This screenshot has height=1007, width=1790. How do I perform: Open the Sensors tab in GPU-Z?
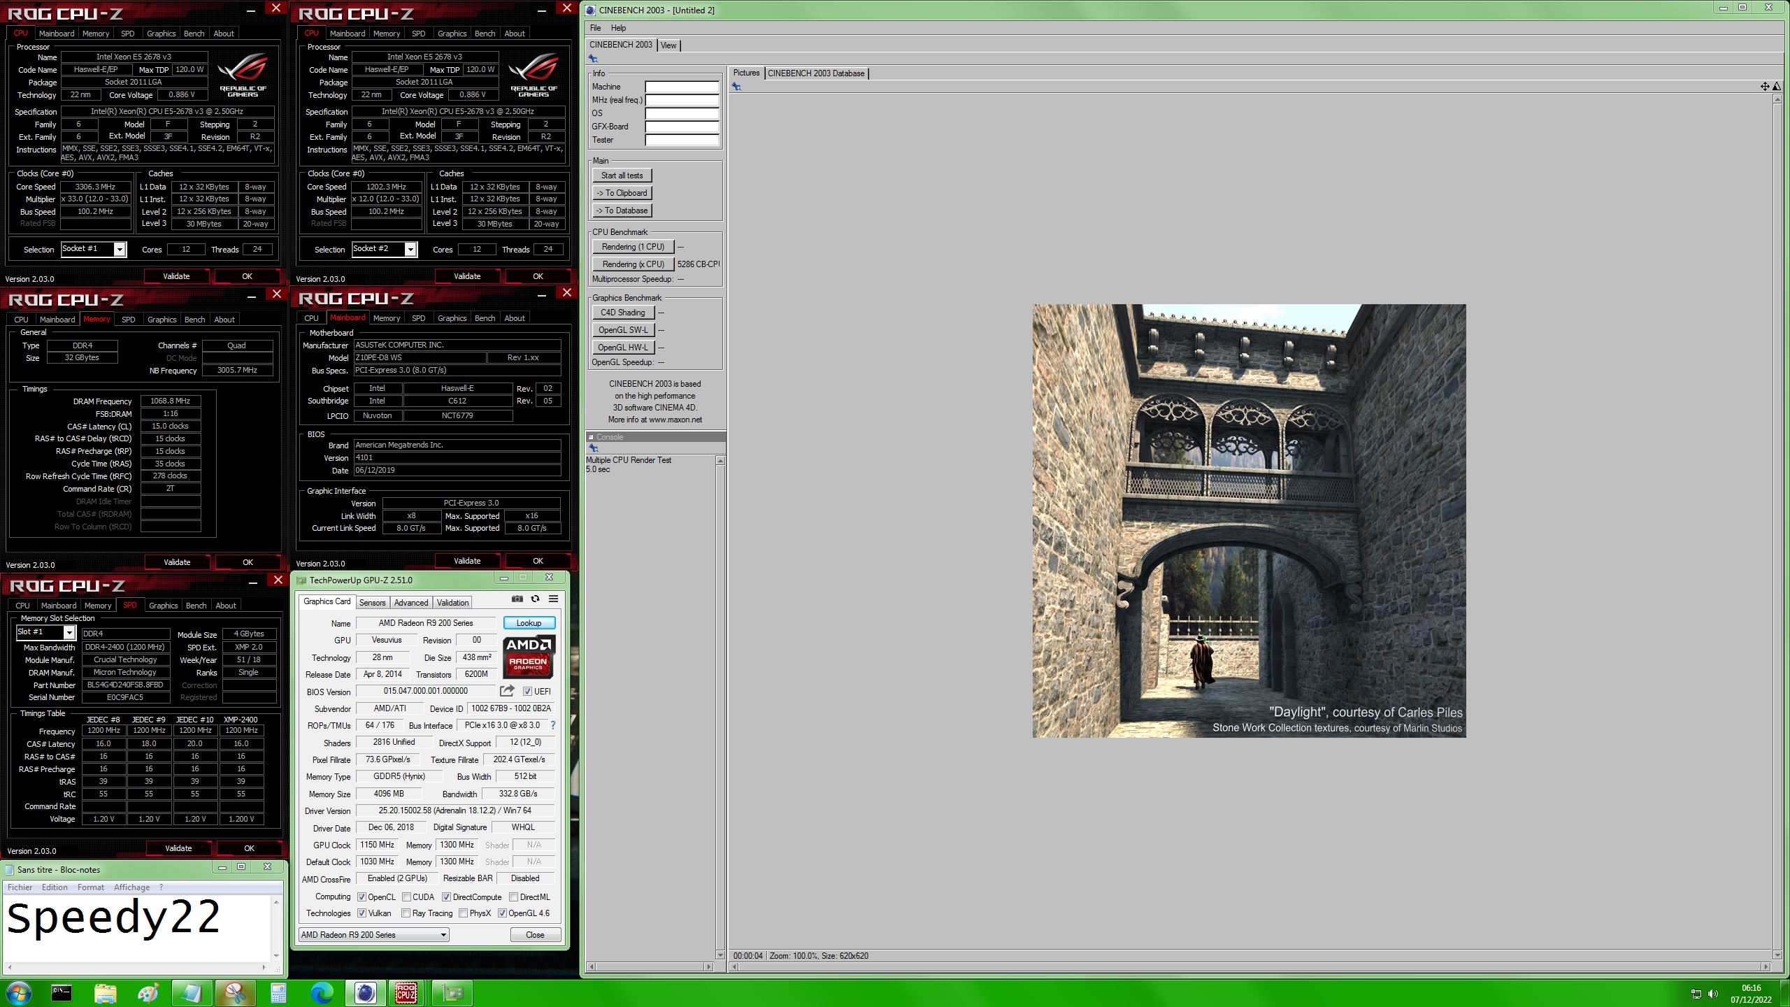(x=372, y=603)
